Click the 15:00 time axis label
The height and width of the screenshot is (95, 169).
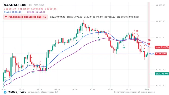tap(110, 89)
